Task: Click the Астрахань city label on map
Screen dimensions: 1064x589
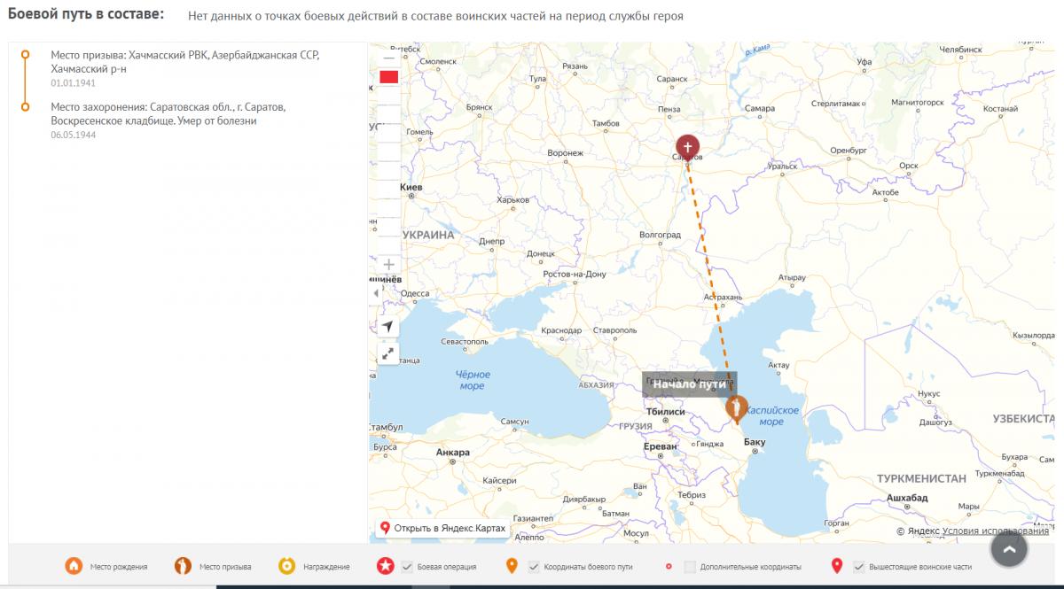Action: coord(723,297)
